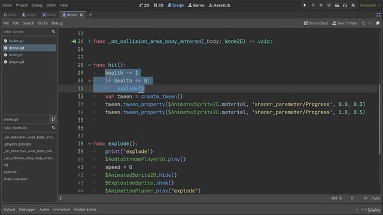The width and height of the screenshot is (383, 215).
Task: Open Output bottom panel
Action: pos(10,210)
